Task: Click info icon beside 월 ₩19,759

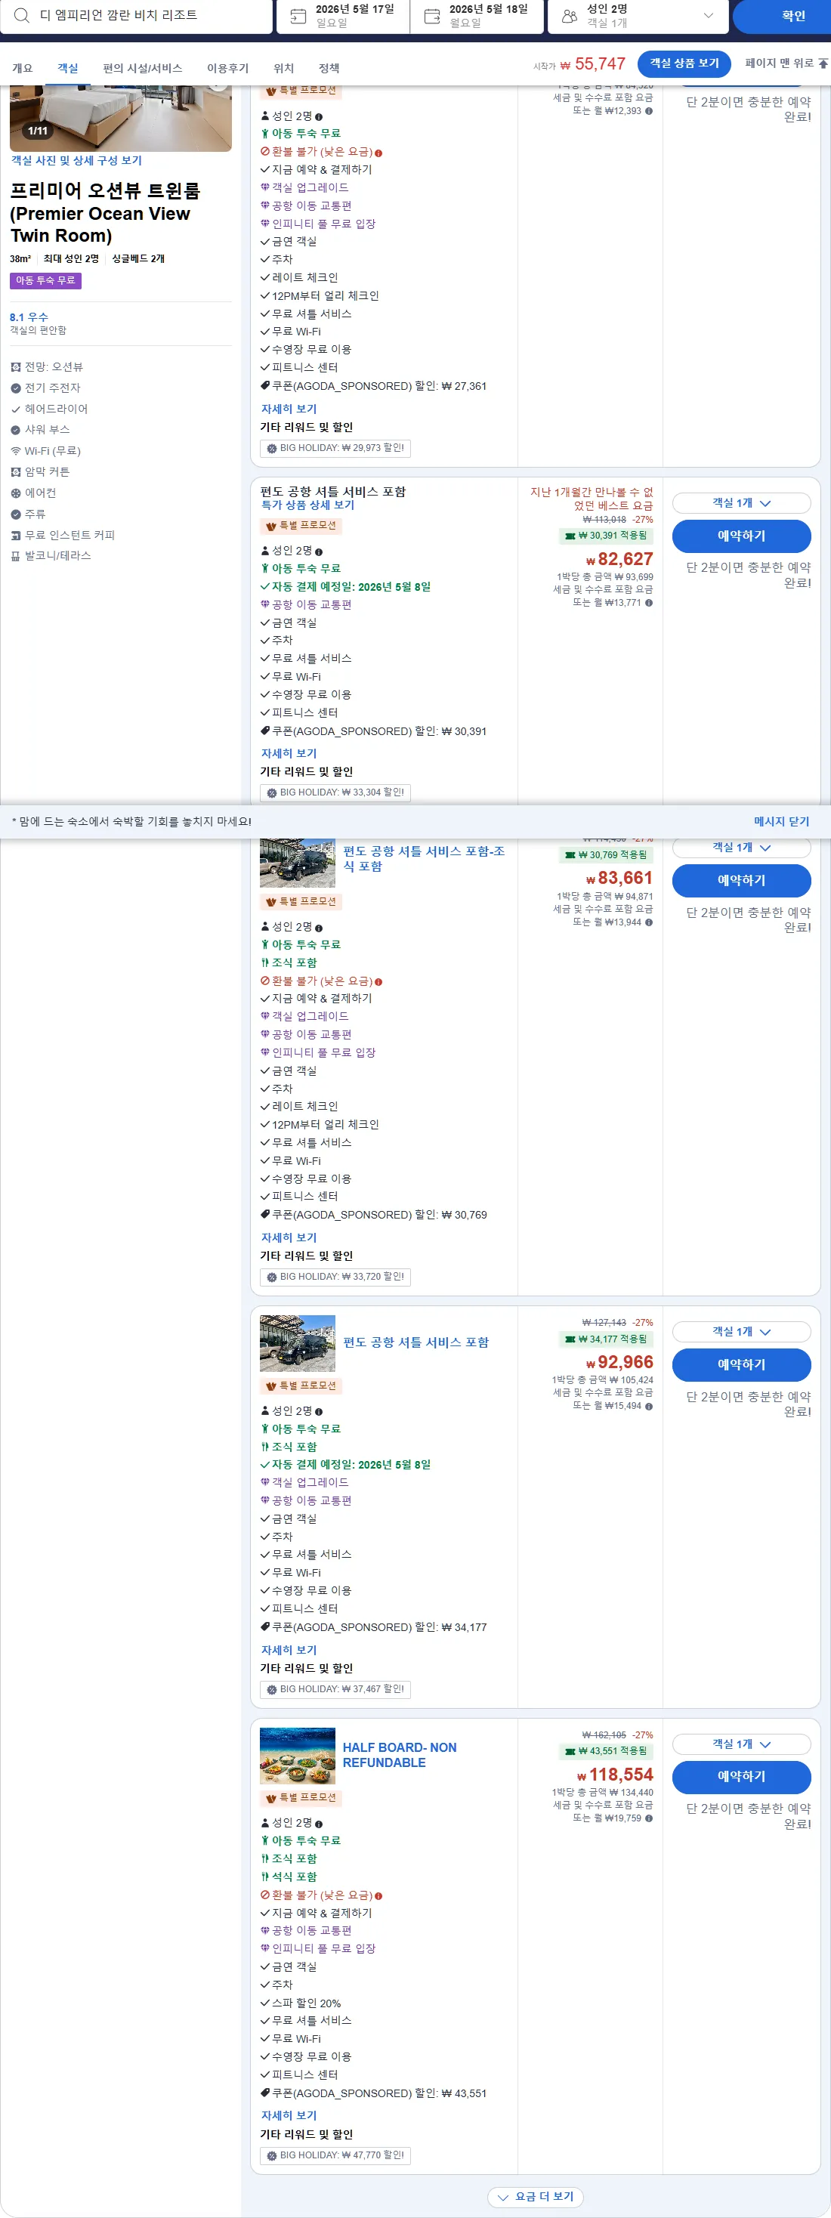Action: click(x=648, y=1818)
